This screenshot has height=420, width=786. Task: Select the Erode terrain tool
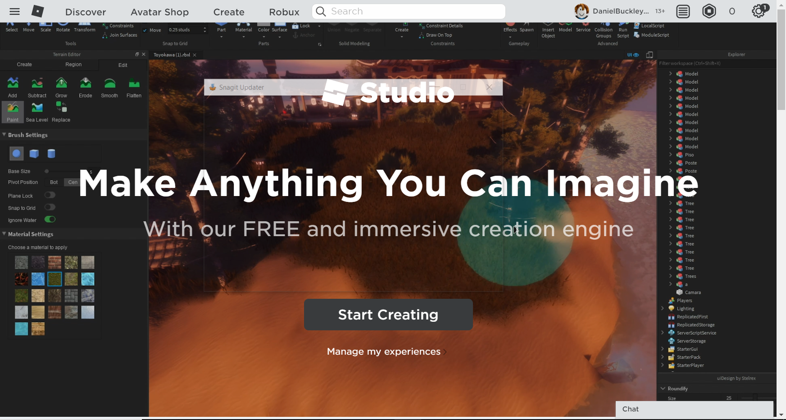click(x=86, y=87)
